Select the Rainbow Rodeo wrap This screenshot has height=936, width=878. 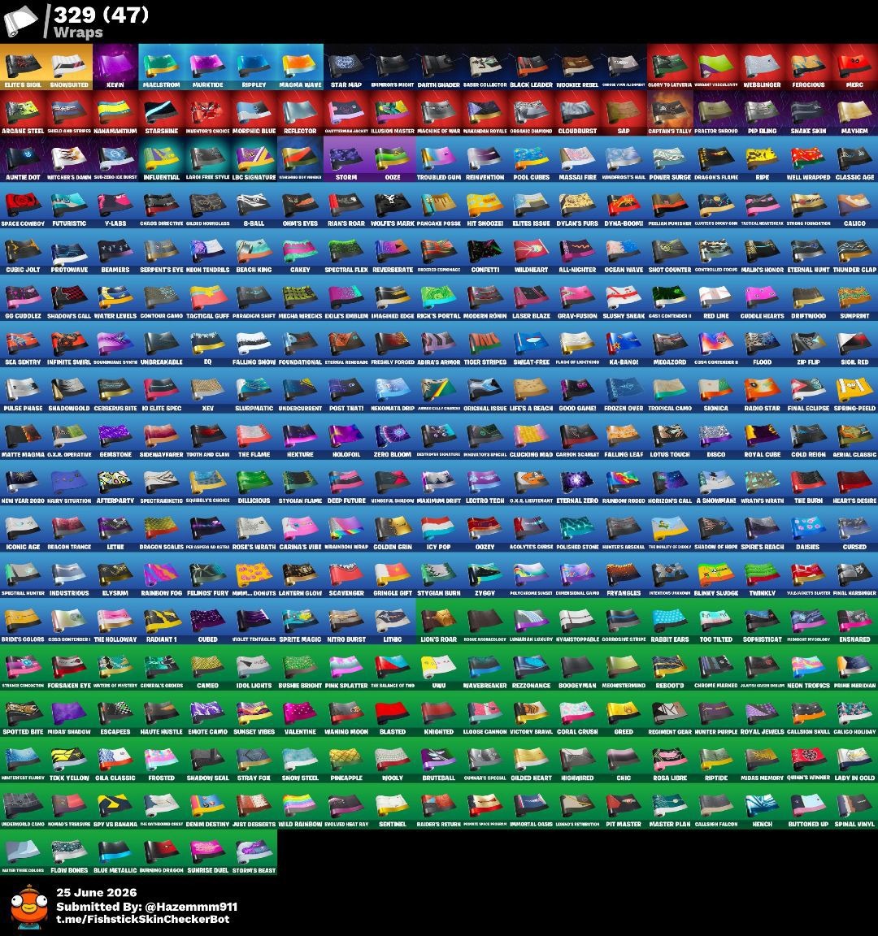coord(624,483)
